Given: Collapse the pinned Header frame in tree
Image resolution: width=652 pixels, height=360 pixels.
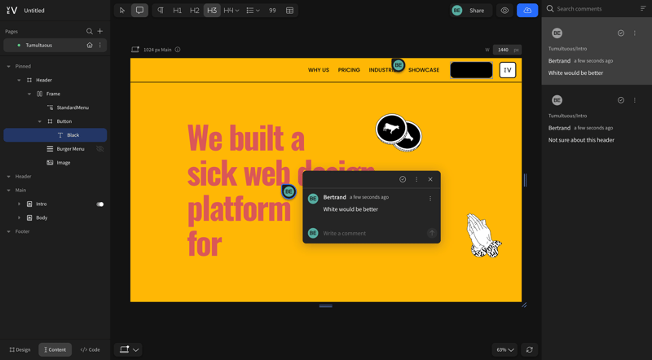Looking at the screenshot, I should [19, 80].
